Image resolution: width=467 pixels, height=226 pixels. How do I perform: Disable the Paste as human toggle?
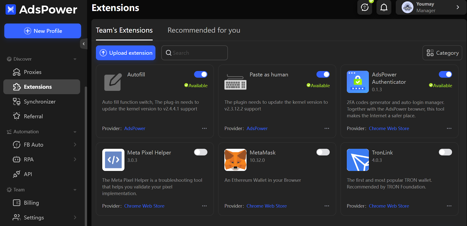(x=323, y=74)
